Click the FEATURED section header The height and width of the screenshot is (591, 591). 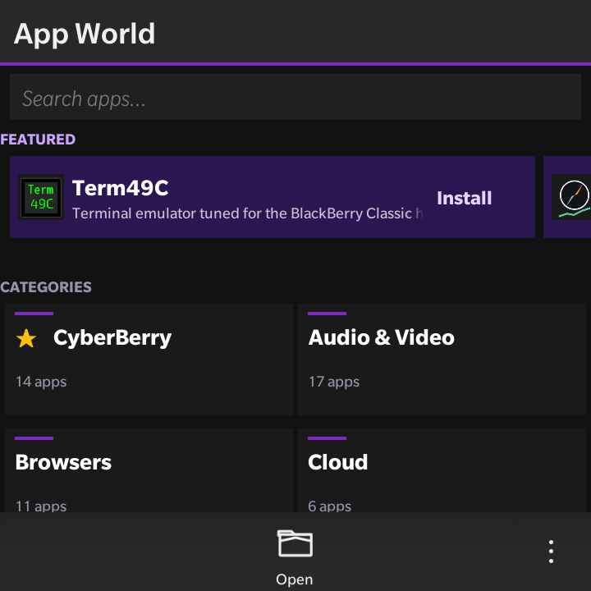click(38, 140)
